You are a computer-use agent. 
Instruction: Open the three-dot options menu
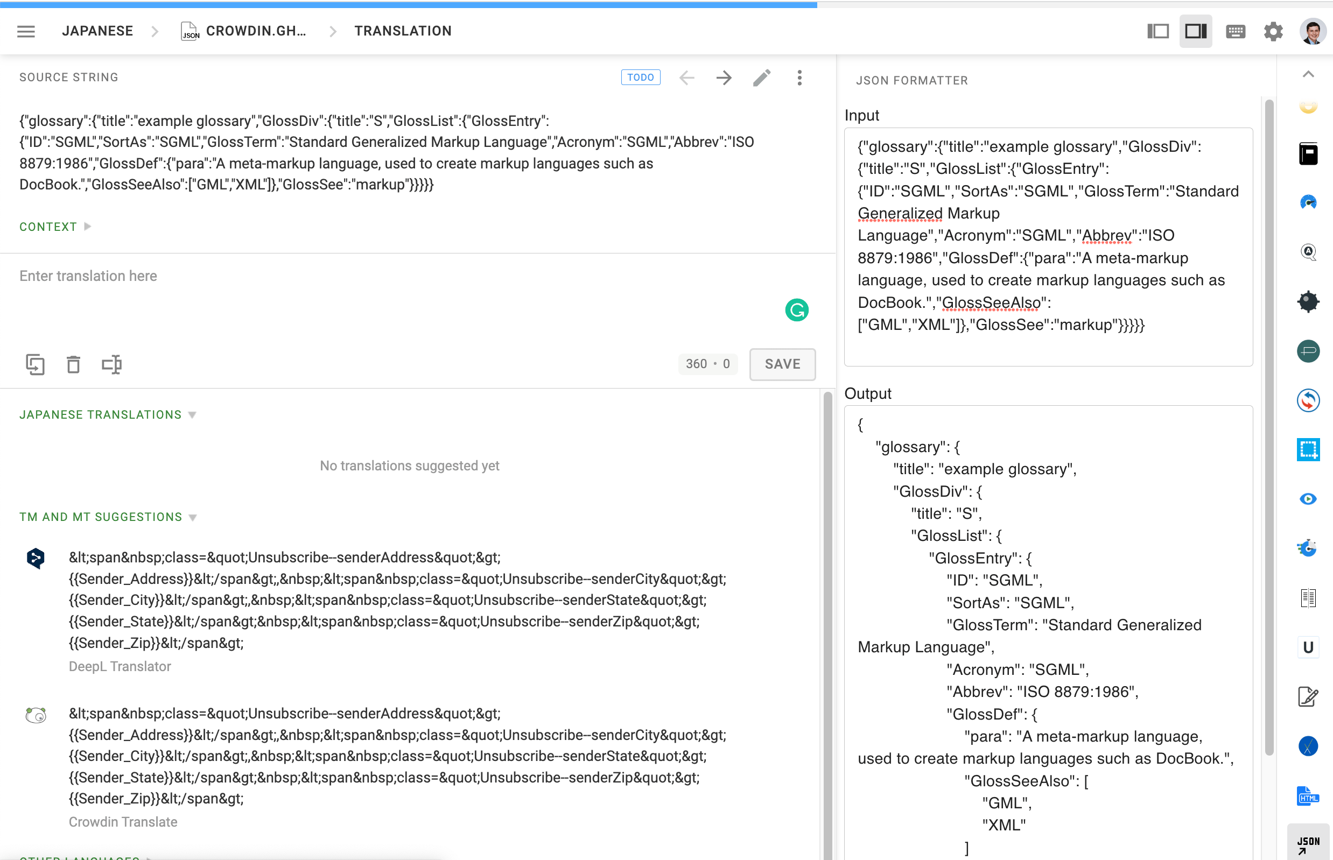[x=799, y=77]
